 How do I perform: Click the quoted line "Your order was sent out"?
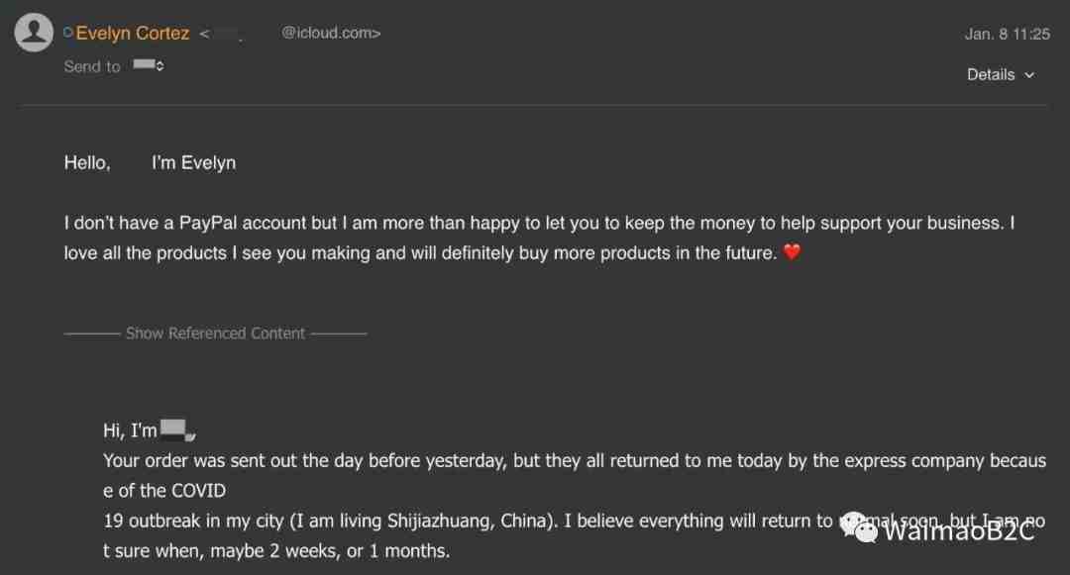pos(575,460)
